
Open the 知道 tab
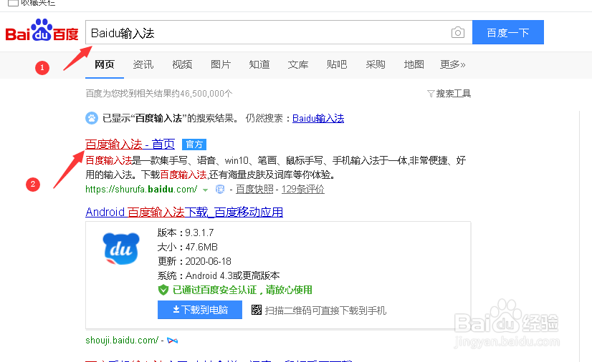pos(259,64)
